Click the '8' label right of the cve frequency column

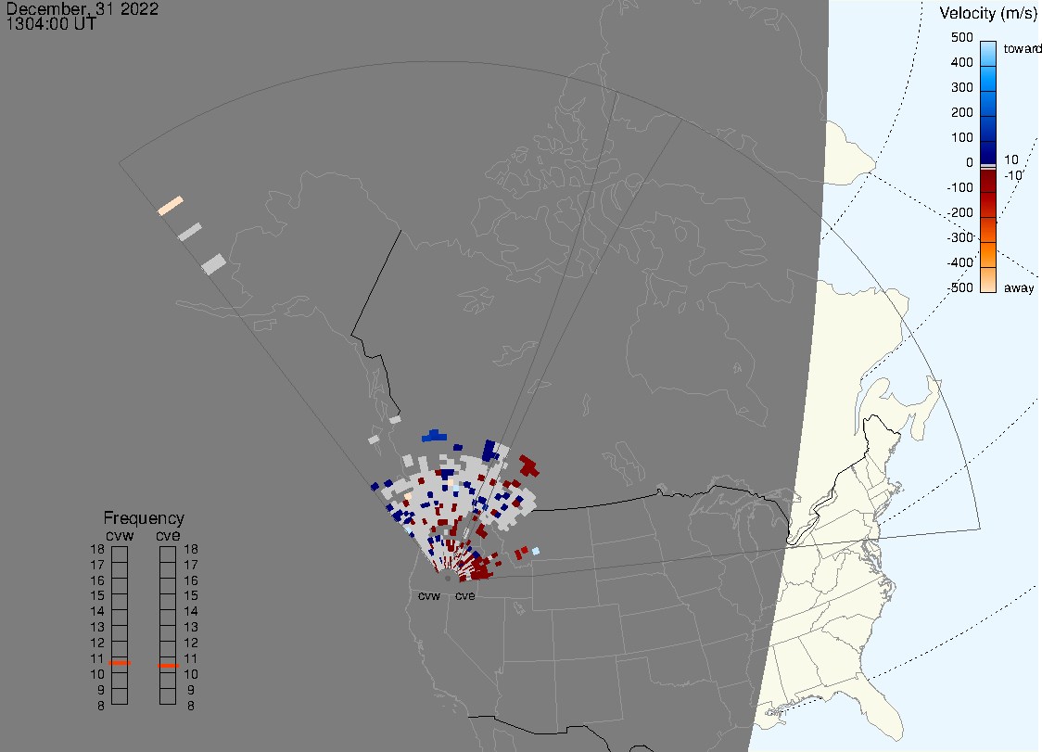click(191, 707)
